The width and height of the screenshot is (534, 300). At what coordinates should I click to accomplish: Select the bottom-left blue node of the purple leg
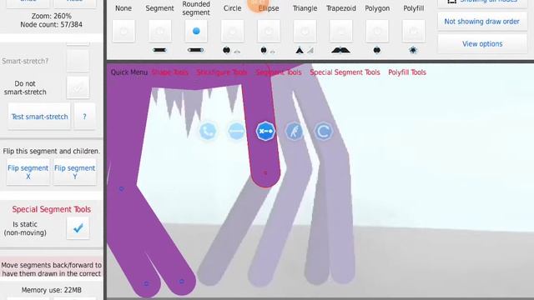pos(146,283)
